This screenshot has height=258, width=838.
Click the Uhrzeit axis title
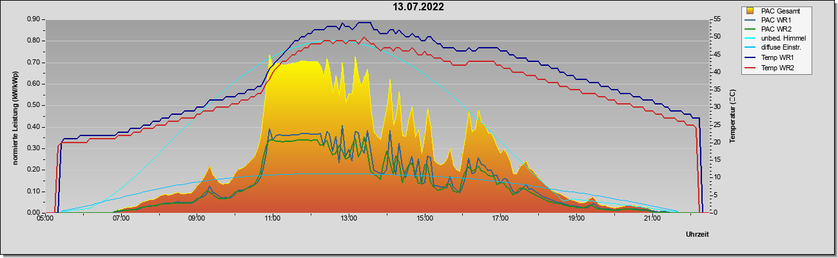697,235
